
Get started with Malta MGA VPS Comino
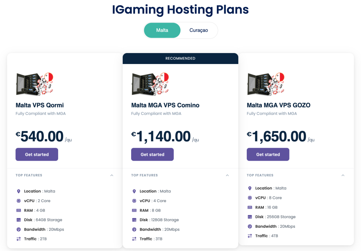point(152,154)
